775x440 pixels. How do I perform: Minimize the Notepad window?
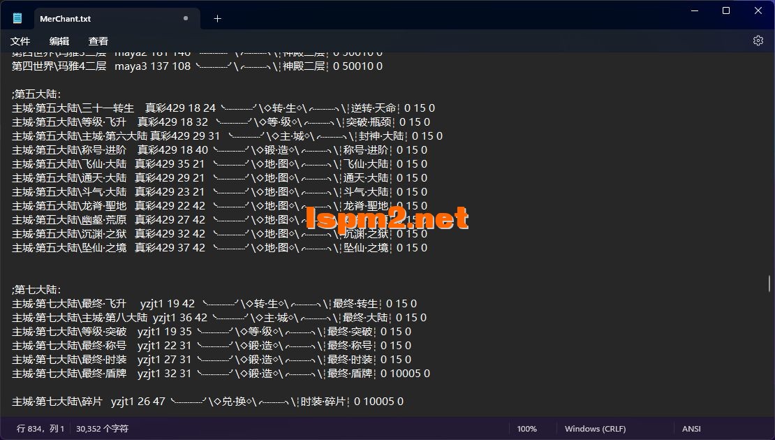tap(695, 10)
